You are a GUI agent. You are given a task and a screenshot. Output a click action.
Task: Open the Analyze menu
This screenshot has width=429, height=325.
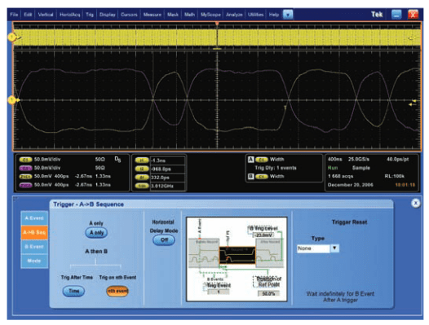click(234, 15)
